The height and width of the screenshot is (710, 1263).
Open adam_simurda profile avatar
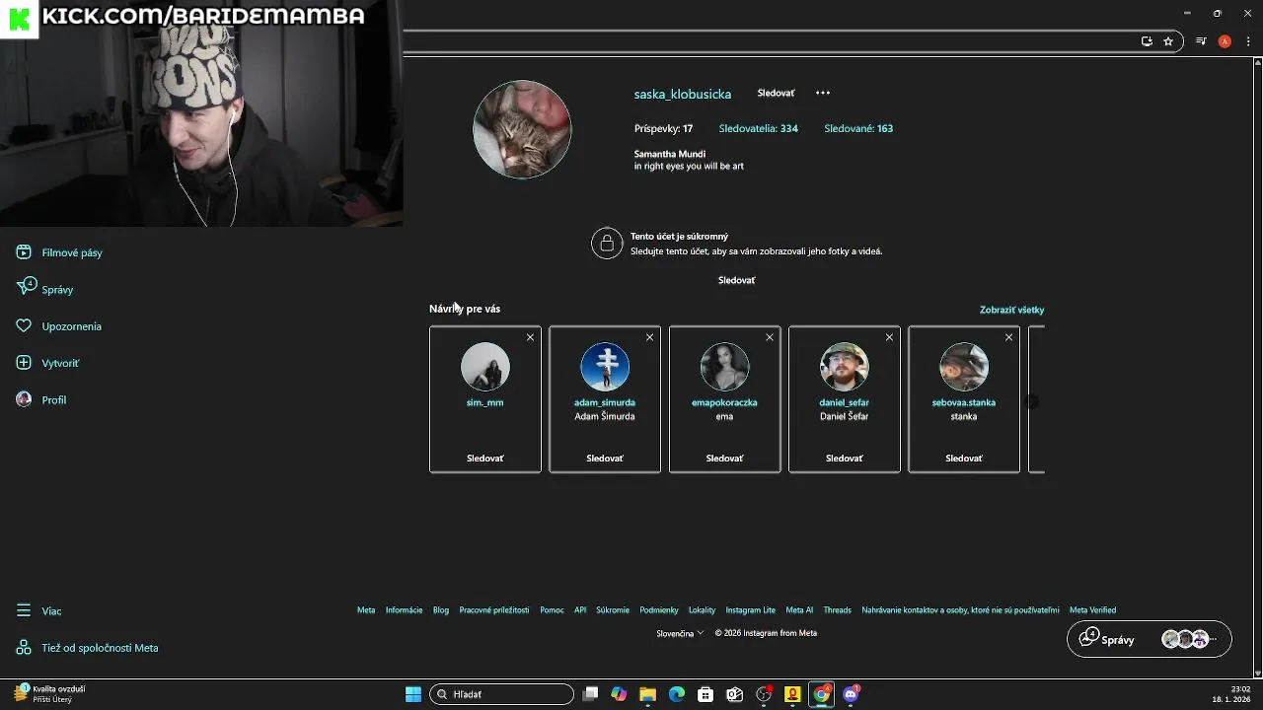point(605,367)
